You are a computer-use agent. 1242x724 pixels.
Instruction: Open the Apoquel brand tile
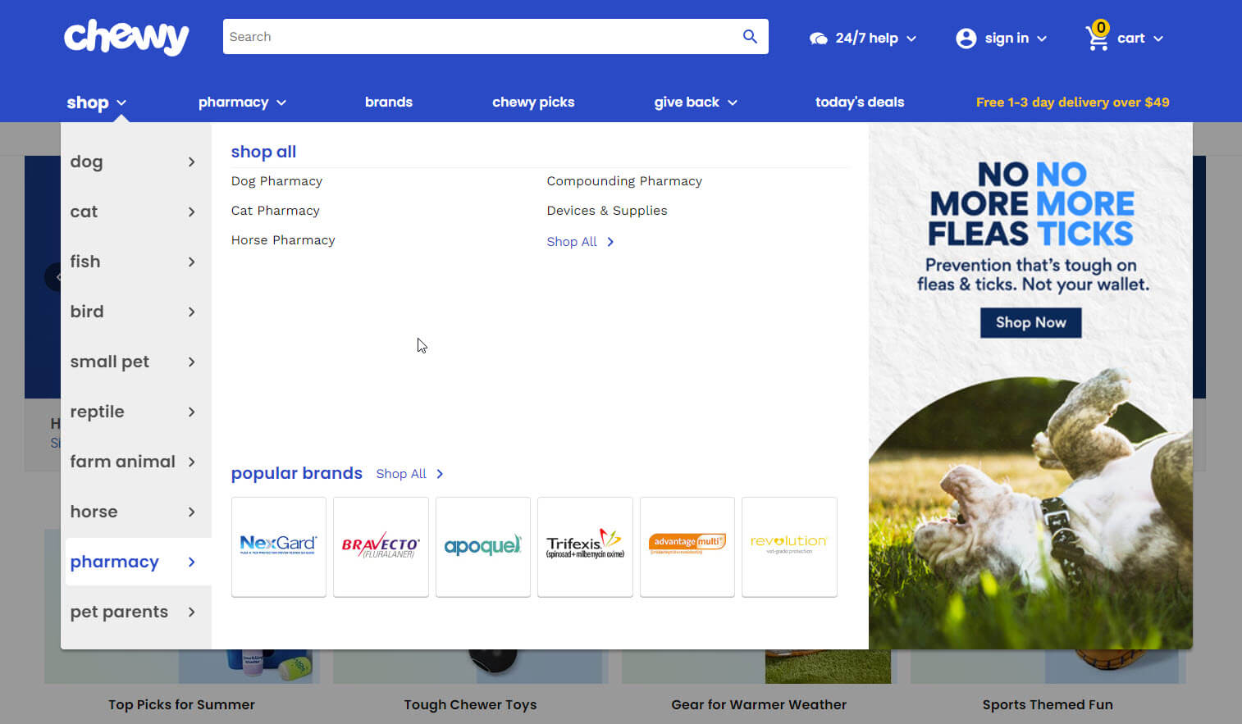pos(483,547)
